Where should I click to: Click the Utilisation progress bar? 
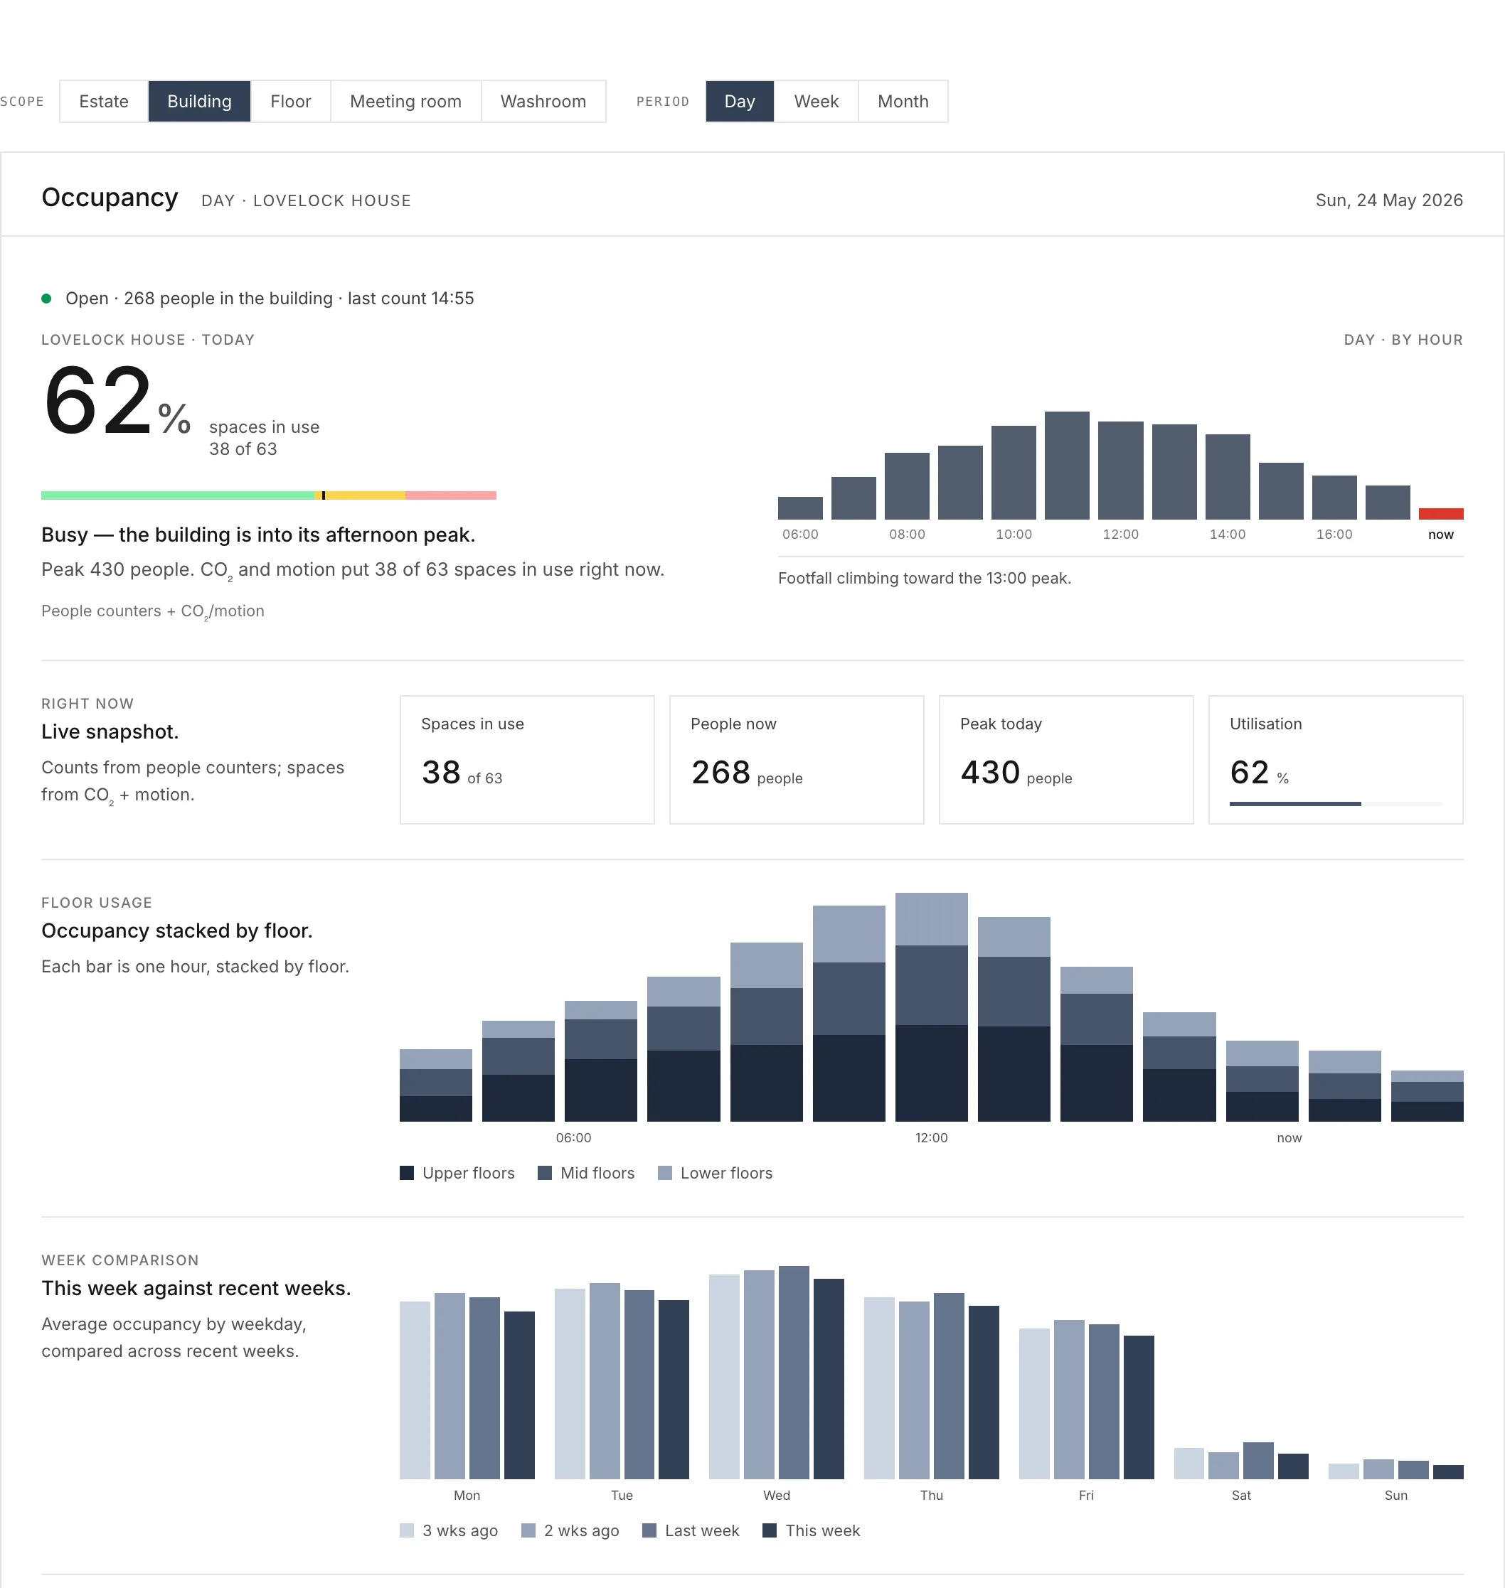click(x=1336, y=803)
